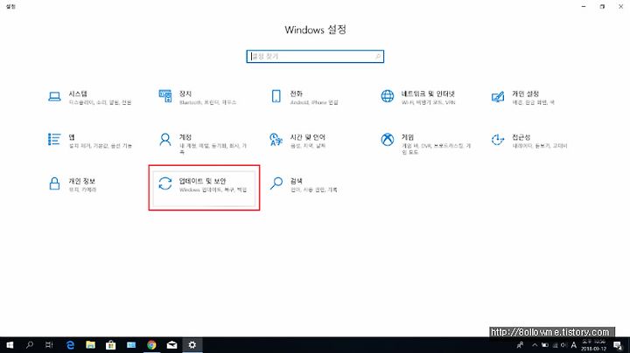Viewport: 630px width, 353px height.
Task: Open 업데이트 및 보안 settings
Action: [204, 188]
